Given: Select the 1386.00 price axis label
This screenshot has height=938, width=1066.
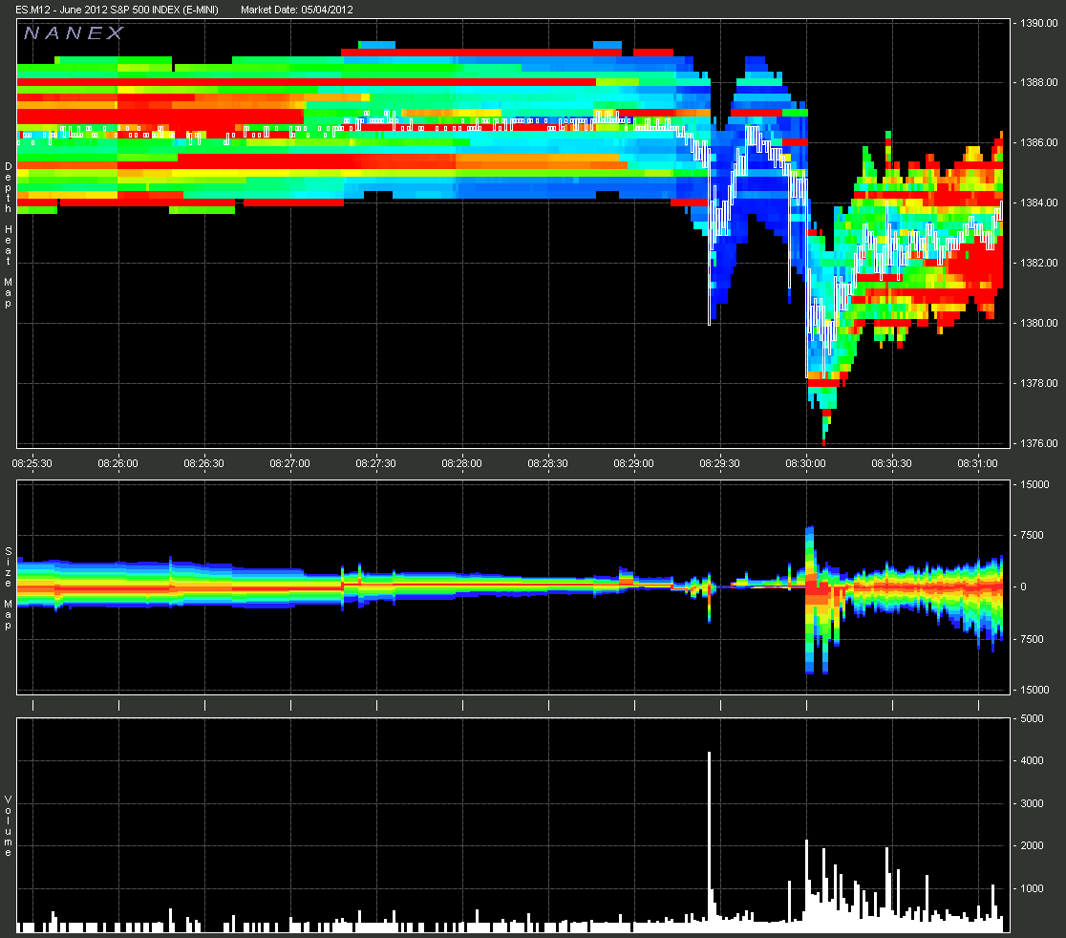Looking at the screenshot, I should click(1039, 142).
